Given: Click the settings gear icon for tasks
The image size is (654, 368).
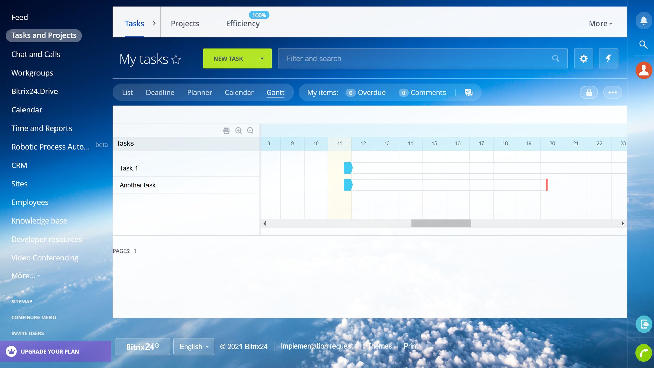Looking at the screenshot, I should point(583,58).
